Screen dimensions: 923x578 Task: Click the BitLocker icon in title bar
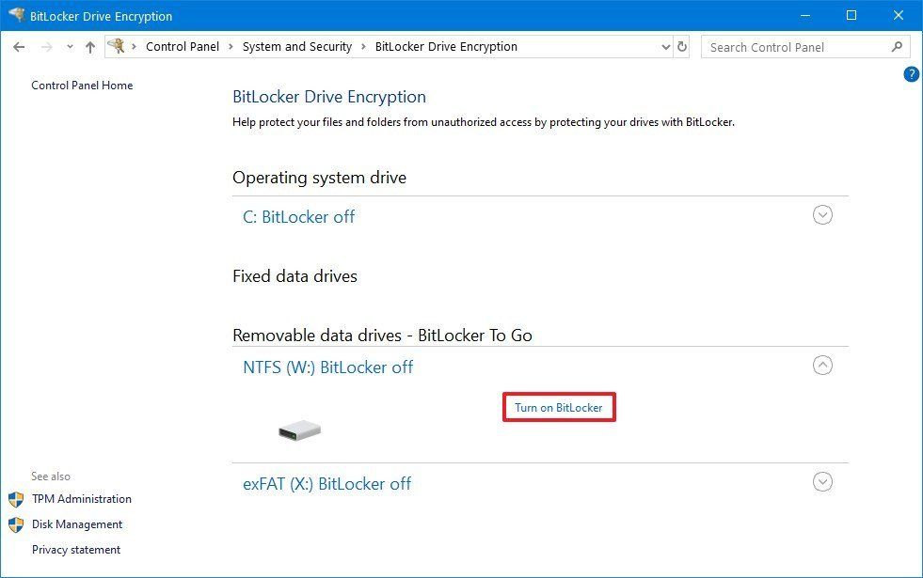point(17,15)
